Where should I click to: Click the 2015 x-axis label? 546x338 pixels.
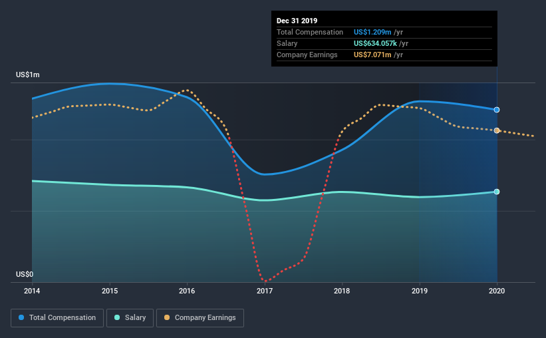tap(110, 291)
